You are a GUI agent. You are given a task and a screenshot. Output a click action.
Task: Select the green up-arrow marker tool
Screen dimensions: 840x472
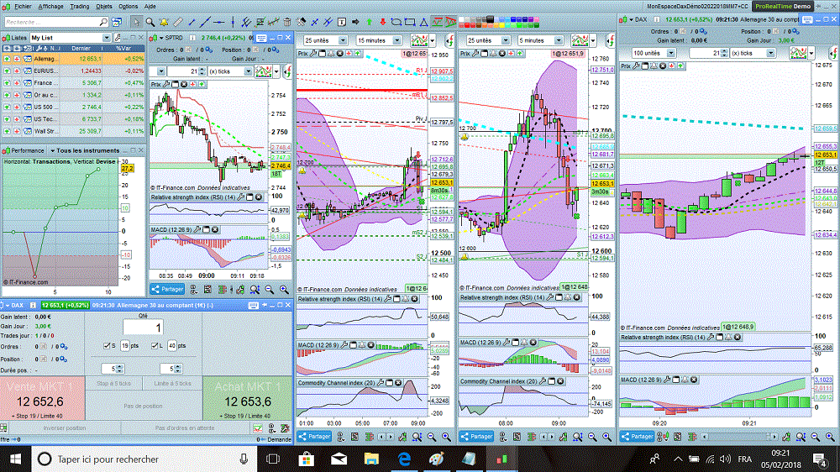tap(369, 22)
